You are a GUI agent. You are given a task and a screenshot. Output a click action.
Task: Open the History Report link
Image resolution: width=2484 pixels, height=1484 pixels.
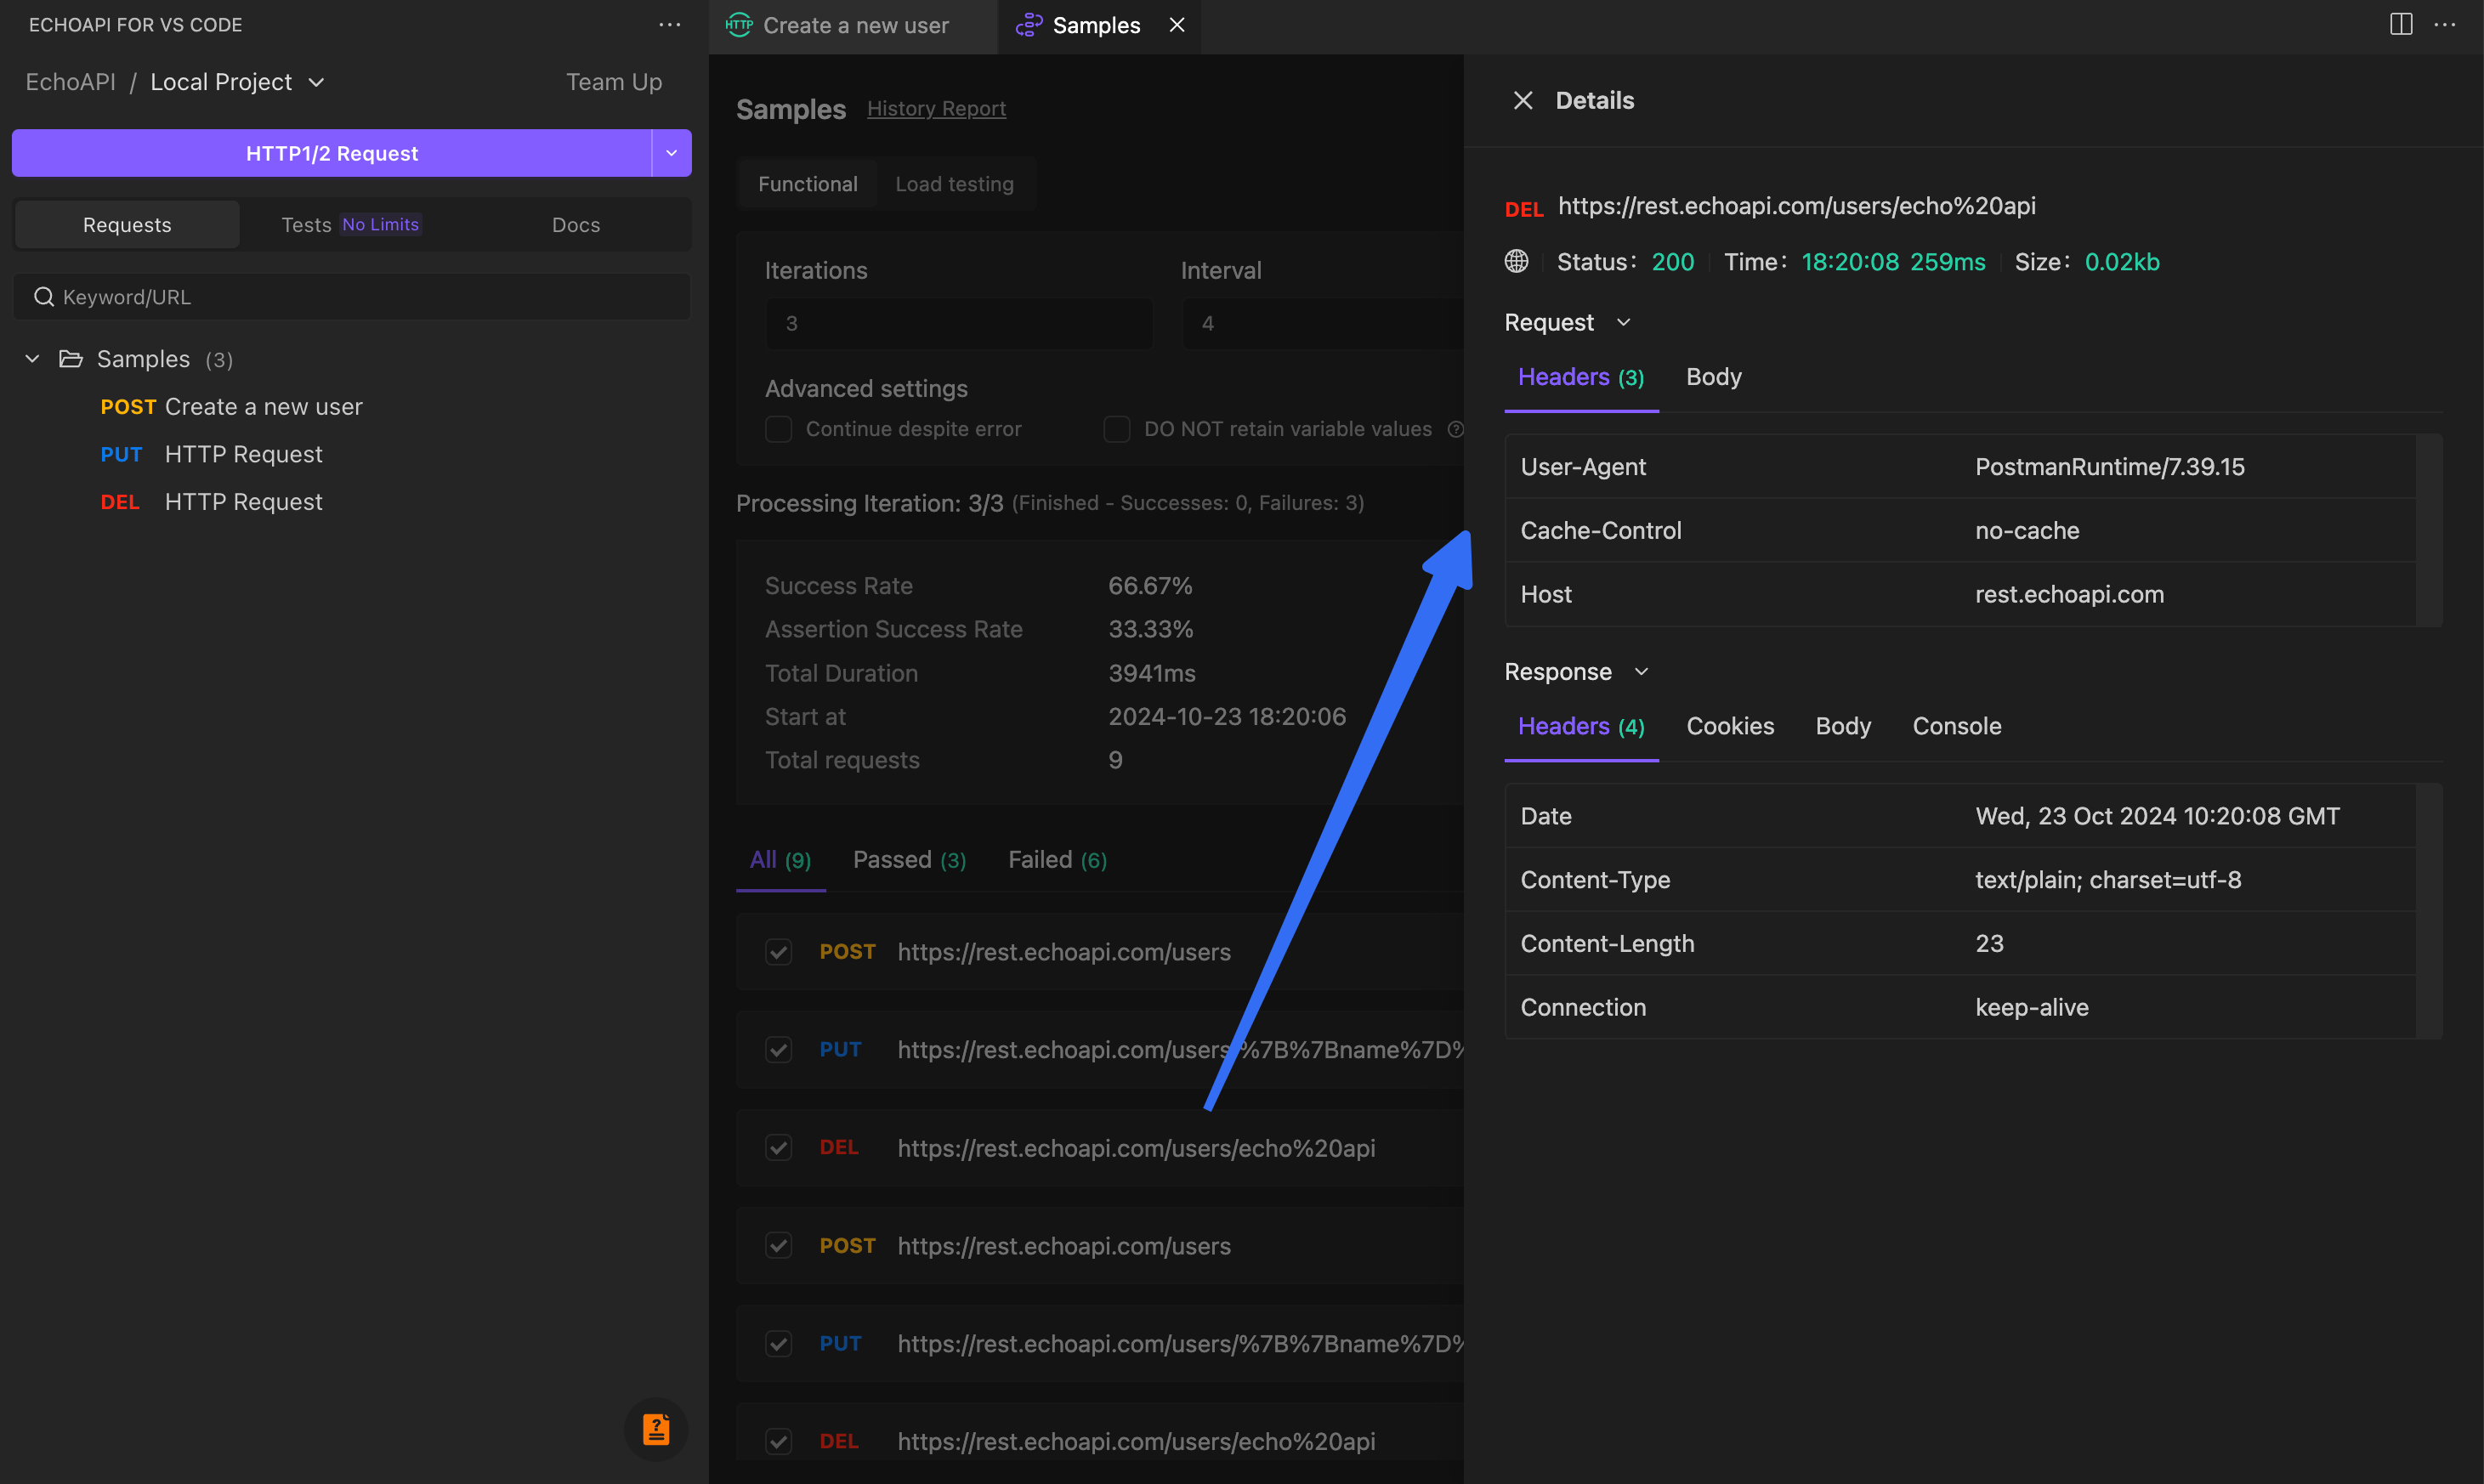point(936,109)
